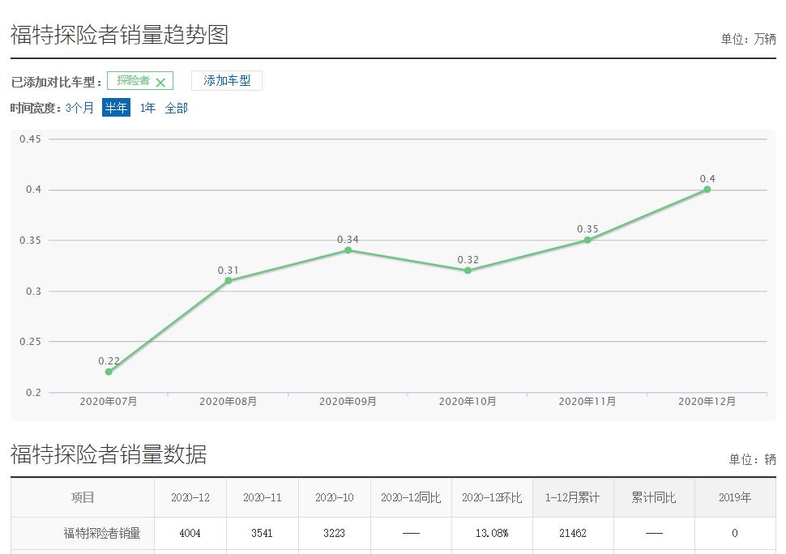Click the 2020-11 column header
Screen dimensions: 786x554
pyautogui.click(x=263, y=497)
